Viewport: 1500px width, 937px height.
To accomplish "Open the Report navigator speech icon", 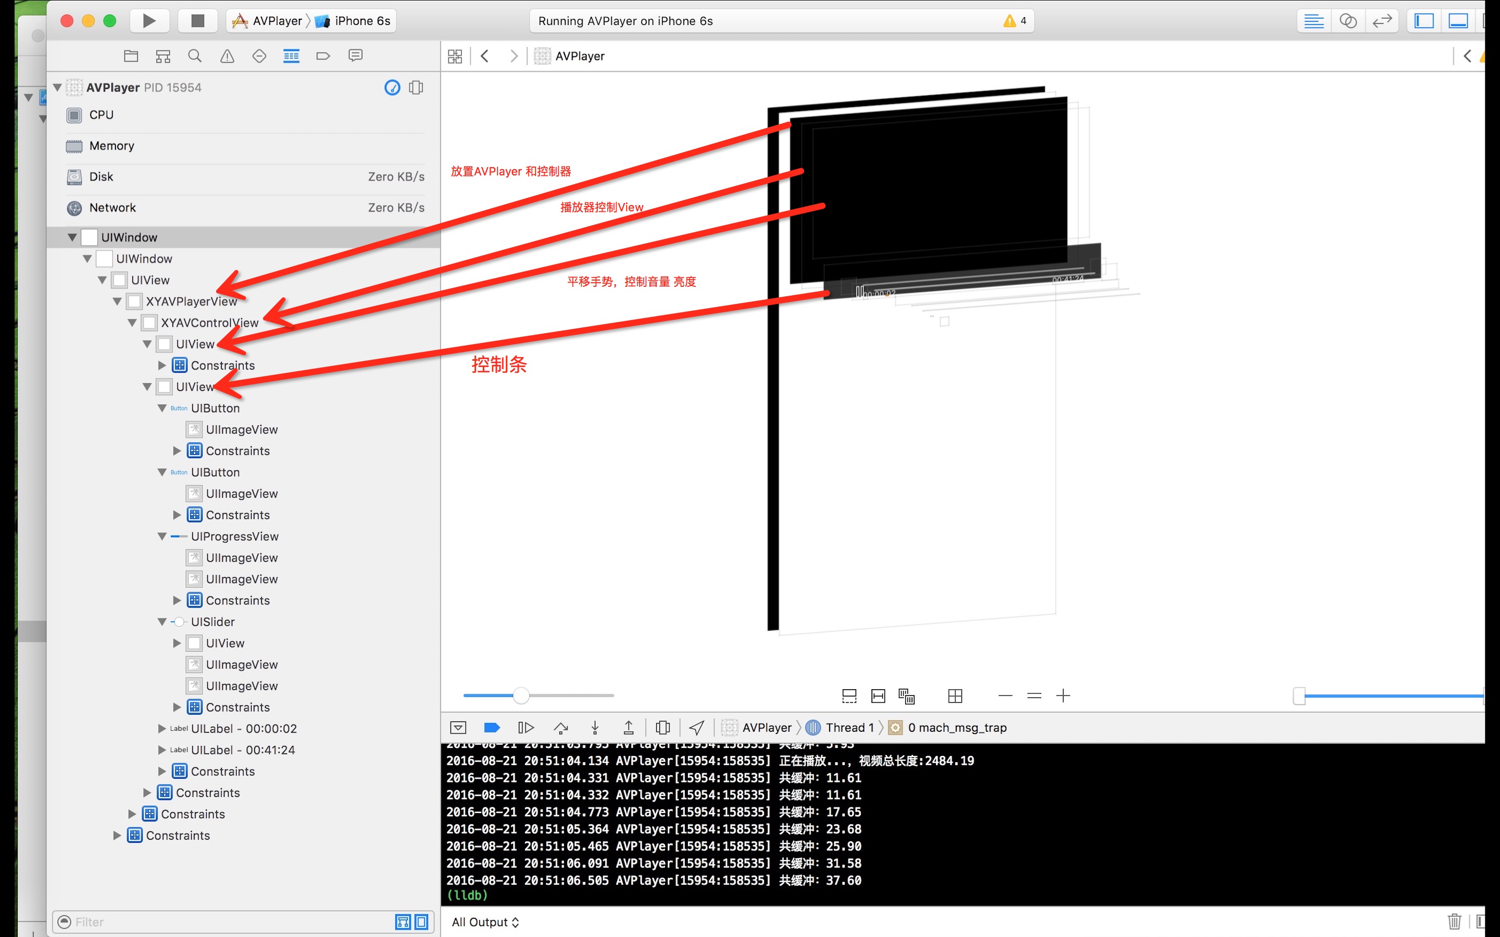I will (355, 56).
